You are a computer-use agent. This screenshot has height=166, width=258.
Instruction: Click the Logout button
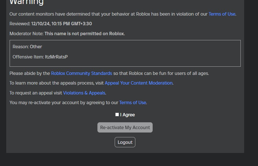point(125,142)
